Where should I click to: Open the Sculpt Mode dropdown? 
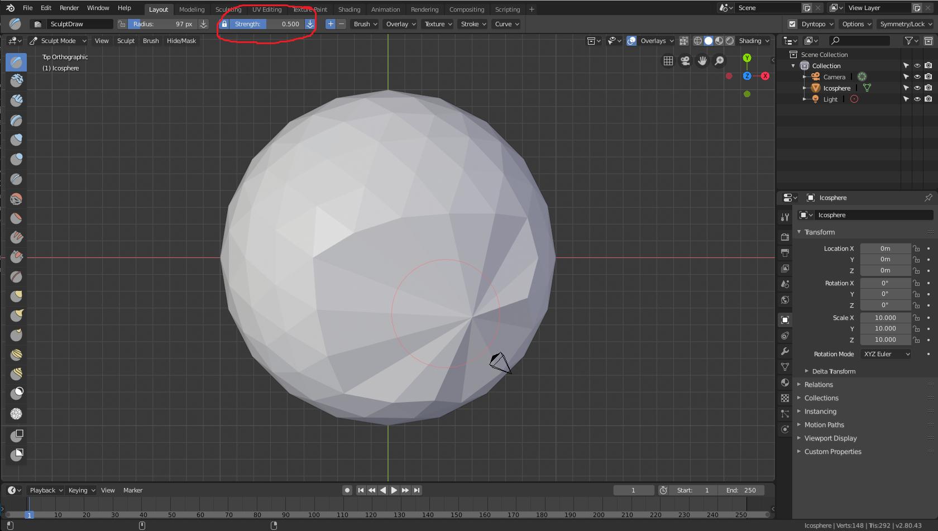point(58,41)
